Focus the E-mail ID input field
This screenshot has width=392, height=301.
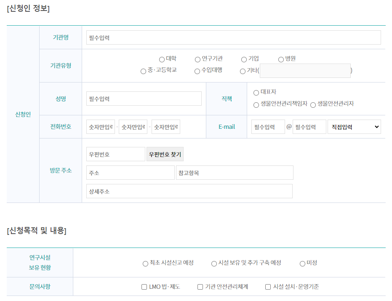[x=268, y=127]
